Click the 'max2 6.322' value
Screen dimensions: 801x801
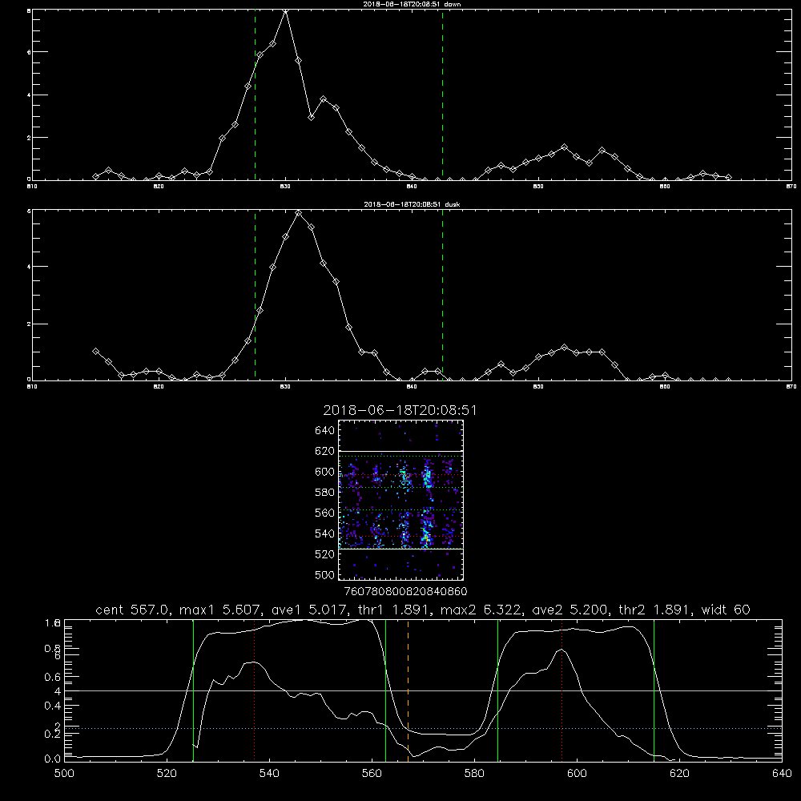point(482,610)
